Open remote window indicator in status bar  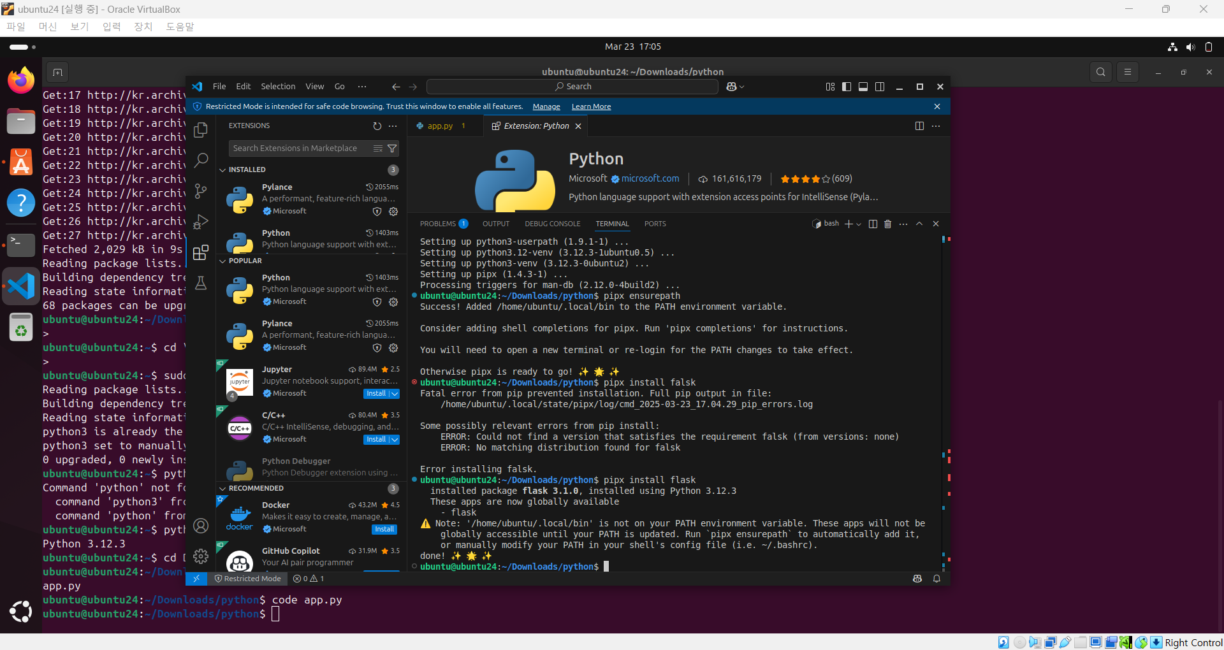click(x=196, y=579)
